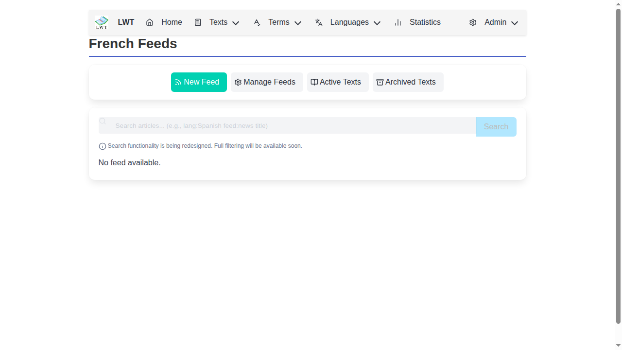Select the gear icon on Manage Feeds
Image resolution: width=622 pixels, height=350 pixels.
coord(238,82)
